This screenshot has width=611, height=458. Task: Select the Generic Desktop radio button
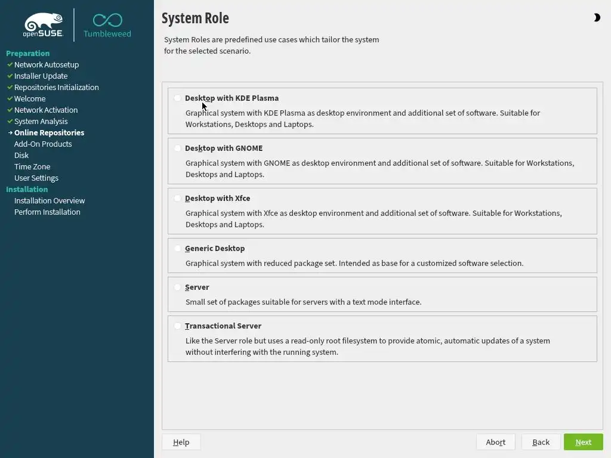click(178, 248)
